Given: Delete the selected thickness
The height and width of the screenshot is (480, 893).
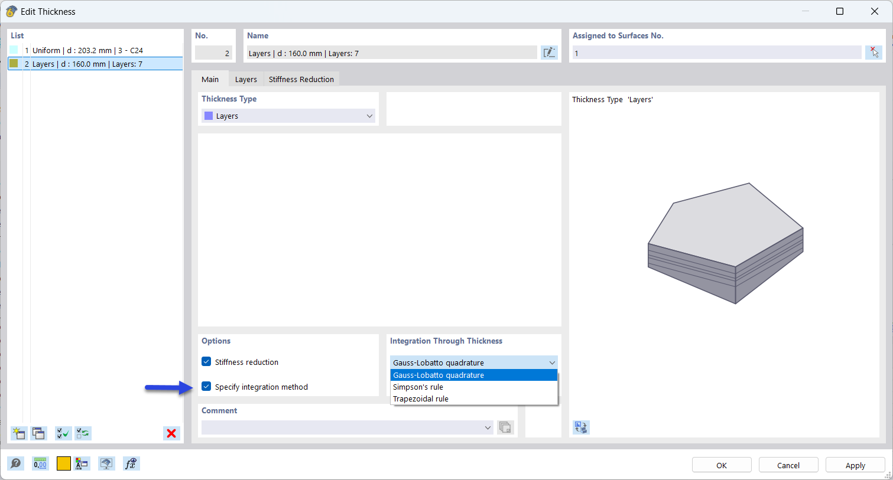Looking at the screenshot, I should (171, 433).
